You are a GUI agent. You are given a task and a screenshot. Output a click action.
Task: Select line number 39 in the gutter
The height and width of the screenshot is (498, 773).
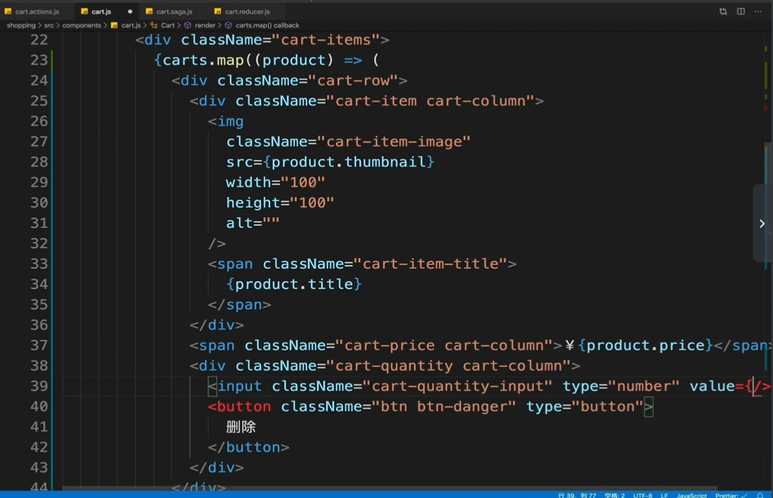point(39,386)
